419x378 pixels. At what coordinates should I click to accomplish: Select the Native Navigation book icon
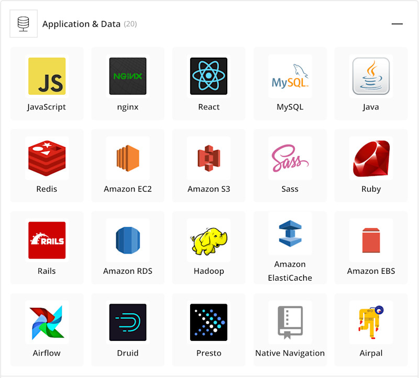[x=290, y=323]
